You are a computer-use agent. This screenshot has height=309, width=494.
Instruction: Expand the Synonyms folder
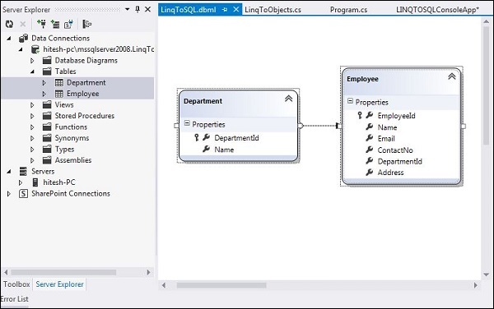click(x=32, y=138)
